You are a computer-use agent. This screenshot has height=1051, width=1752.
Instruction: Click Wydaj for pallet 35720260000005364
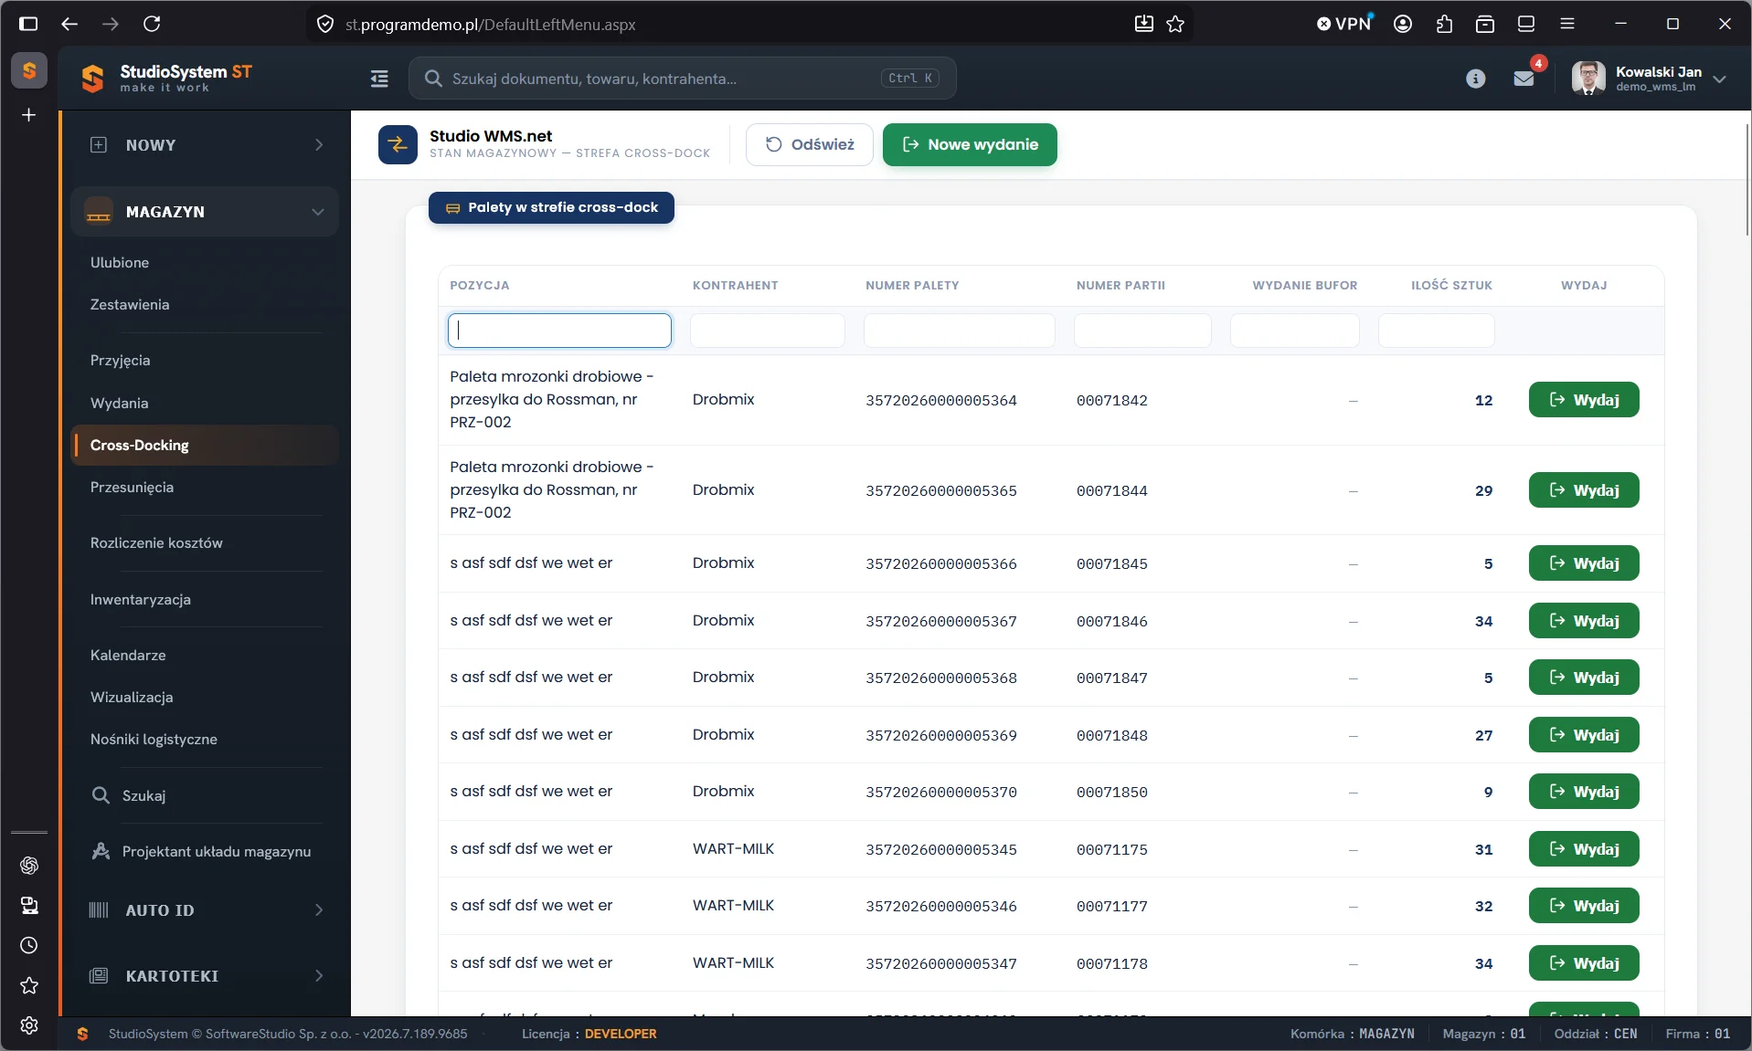pyautogui.click(x=1584, y=400)
